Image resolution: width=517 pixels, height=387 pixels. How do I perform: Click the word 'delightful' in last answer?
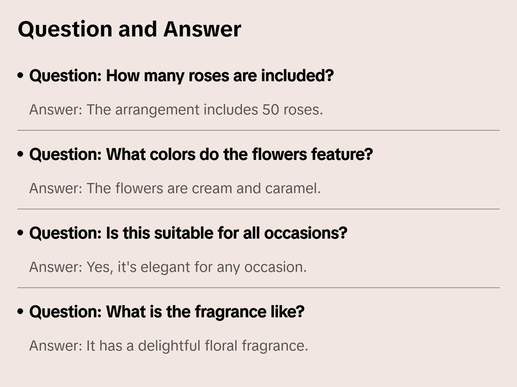tap(169, 346)
